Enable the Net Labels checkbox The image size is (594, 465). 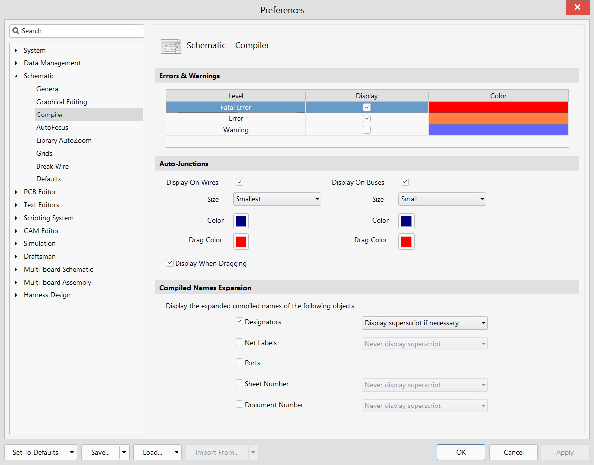(239, 343)
